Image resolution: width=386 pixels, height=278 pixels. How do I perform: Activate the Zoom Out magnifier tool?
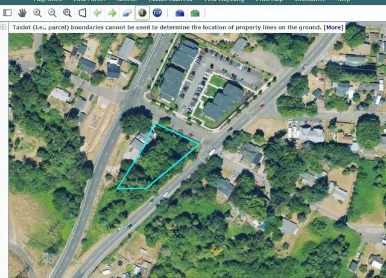coord(52,13)
